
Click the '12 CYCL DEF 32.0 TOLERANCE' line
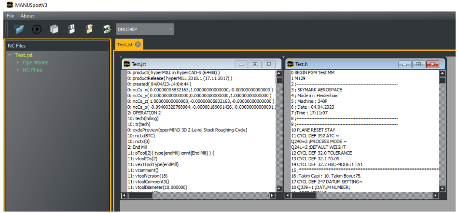click(x=321, y=153)
